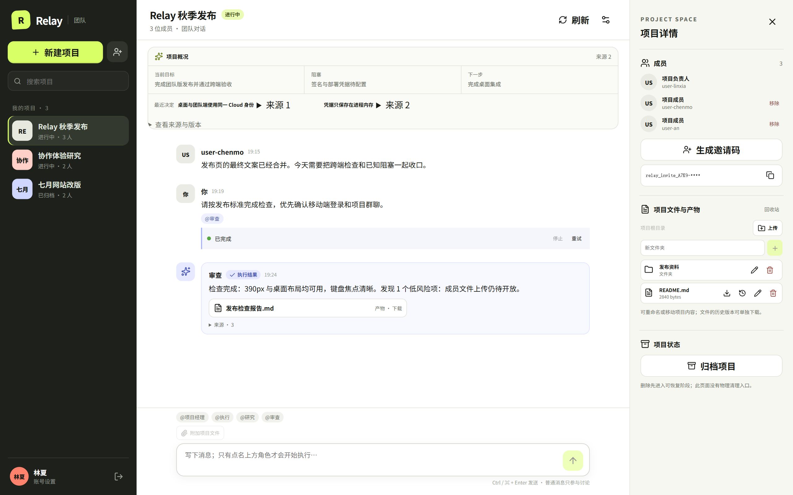793x495 pixels.
Task: Click the 发布检查报告.md document icon
Action: (218, 308)
